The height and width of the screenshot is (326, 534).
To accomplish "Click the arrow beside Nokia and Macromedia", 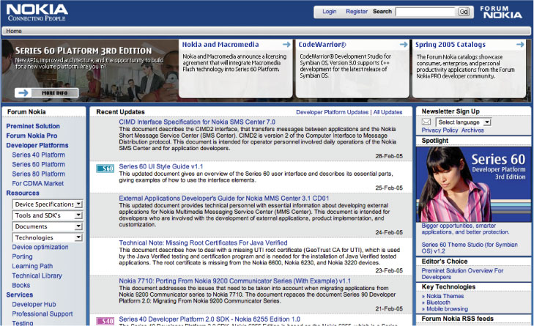I will click(285, 45).
